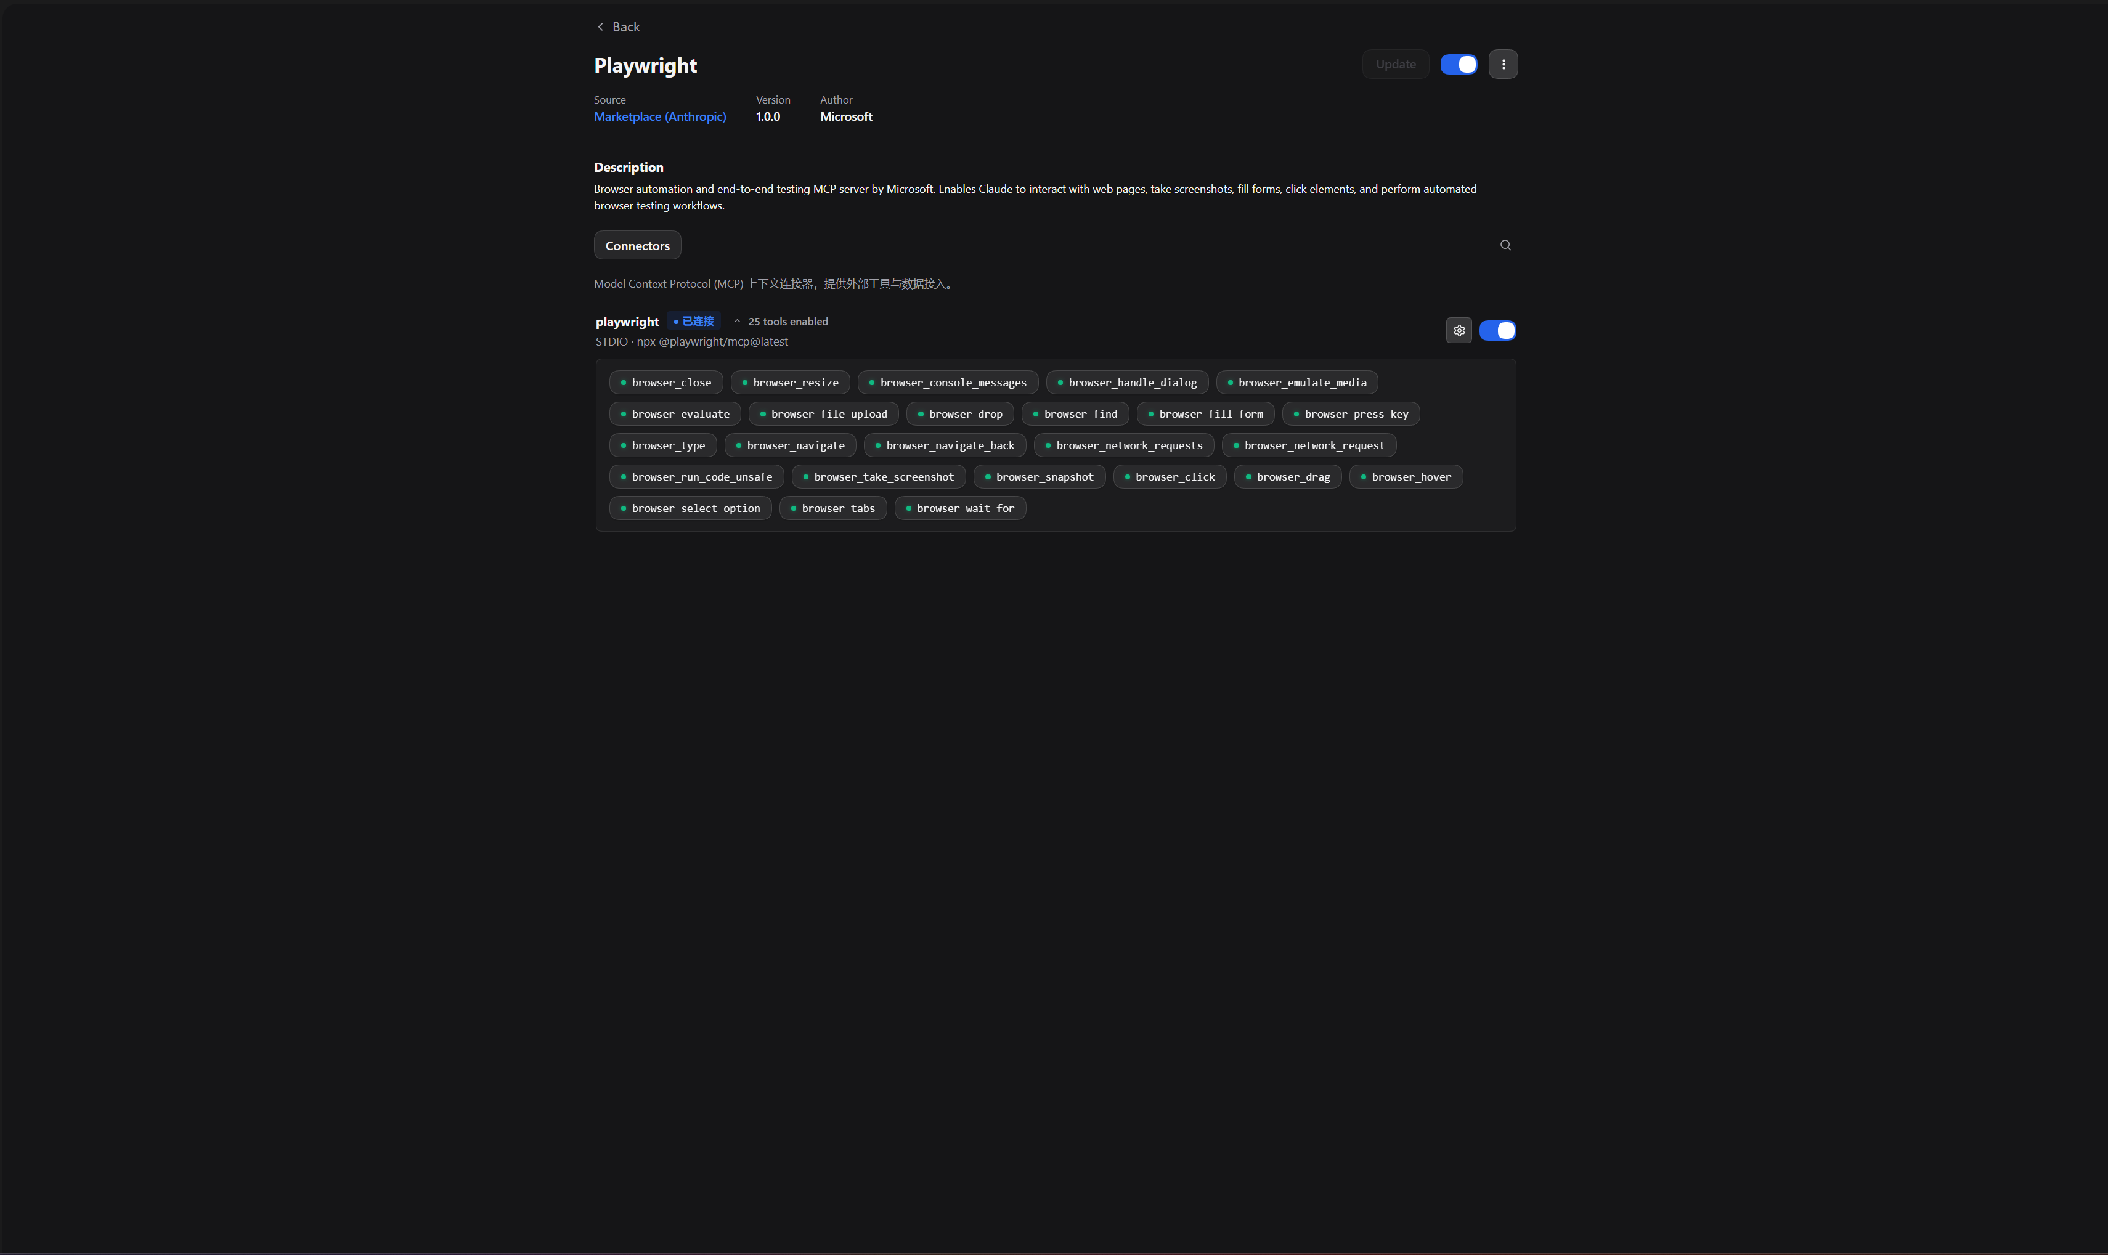Click the browser_close tool chip

[665, 382]
